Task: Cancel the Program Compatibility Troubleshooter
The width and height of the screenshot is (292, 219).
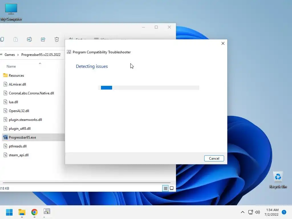Action: [214, 158]
